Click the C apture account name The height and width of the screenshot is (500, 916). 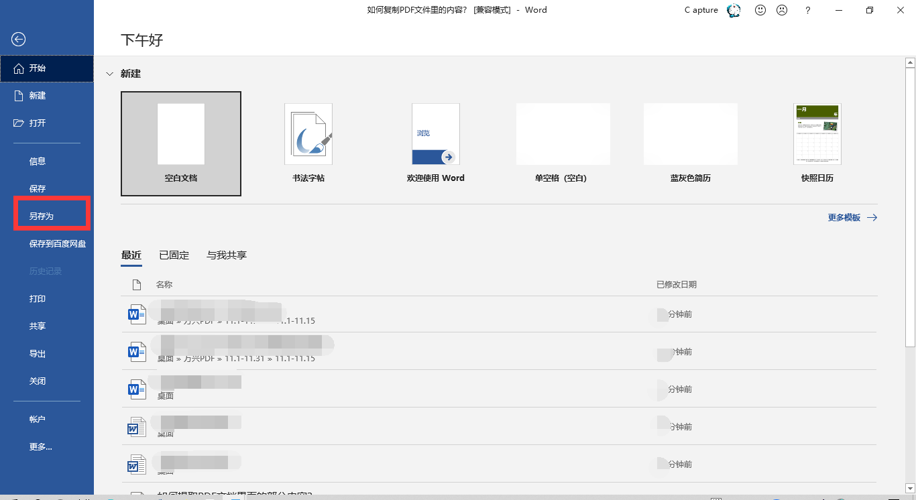[x=701, y=10]
